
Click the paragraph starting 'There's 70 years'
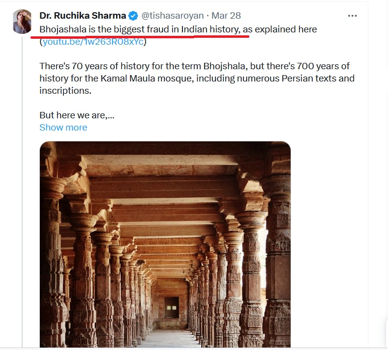pos(197,78)
